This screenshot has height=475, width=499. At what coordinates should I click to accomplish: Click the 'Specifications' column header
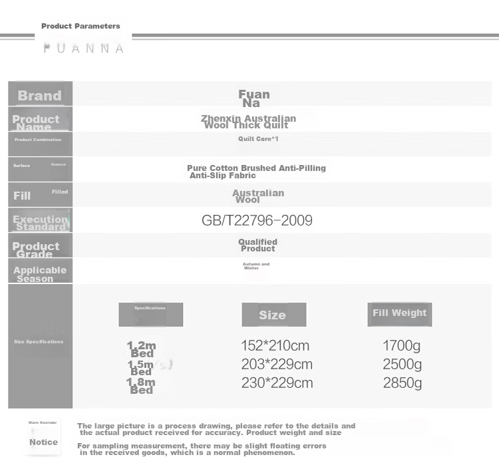[151, 314]
